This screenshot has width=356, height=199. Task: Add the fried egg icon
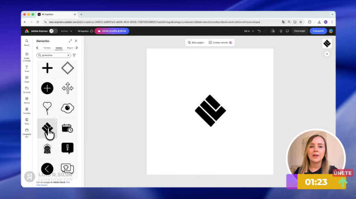[67, 108]
